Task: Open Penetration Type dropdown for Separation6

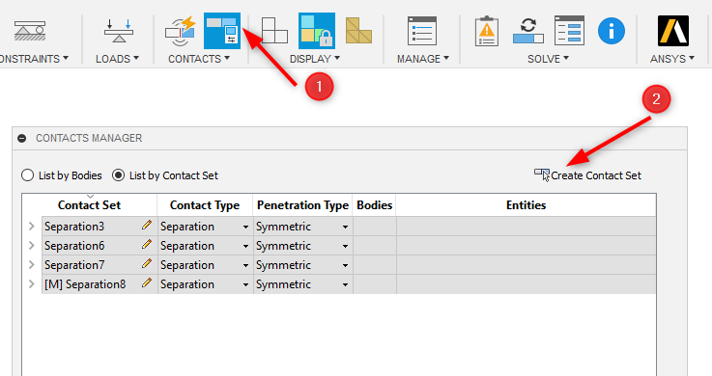Action: 345,246
